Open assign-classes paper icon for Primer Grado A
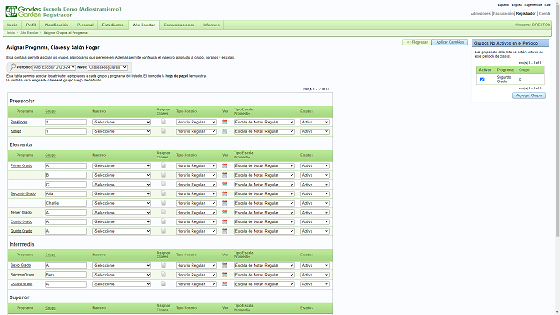This screenshot has height=315, width=560. [164, 165]
